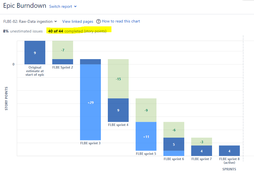Click the FLBE Sprint 3 bar showing +29

coord(90,103)
